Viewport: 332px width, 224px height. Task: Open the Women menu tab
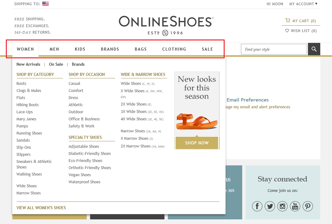click(25, 49)
